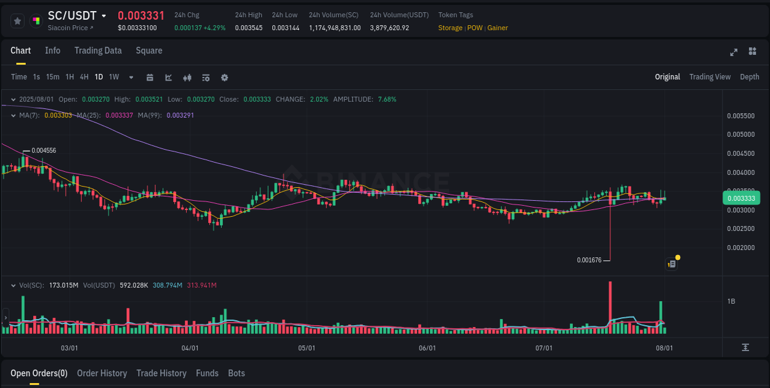Switch to the Trading View chart tab
This screenshot has height=388, width=770.
click(710, 77)
